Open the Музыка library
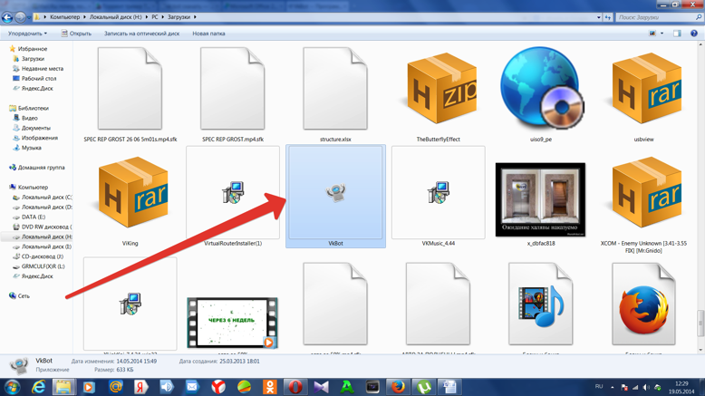Image resolution: width=705 pixels, height=396 pixels. (x=31, y=148)
